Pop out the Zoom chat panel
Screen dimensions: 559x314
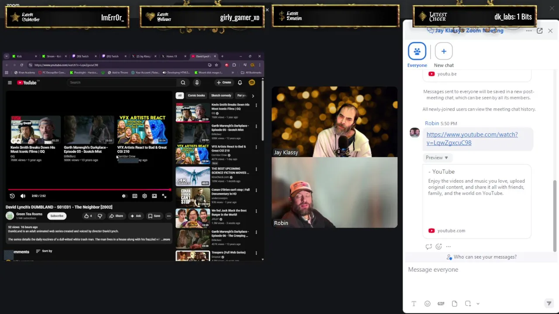coord(540,31)
